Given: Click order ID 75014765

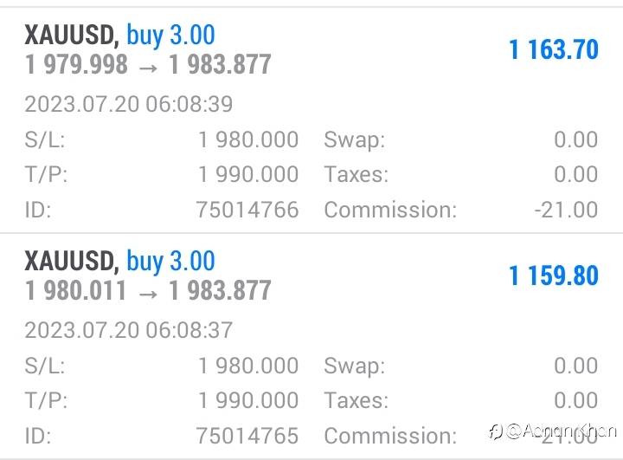Looking at the screenshot, I should point(247,436).
